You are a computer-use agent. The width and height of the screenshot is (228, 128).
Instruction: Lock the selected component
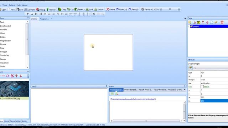tap(89, 10)
